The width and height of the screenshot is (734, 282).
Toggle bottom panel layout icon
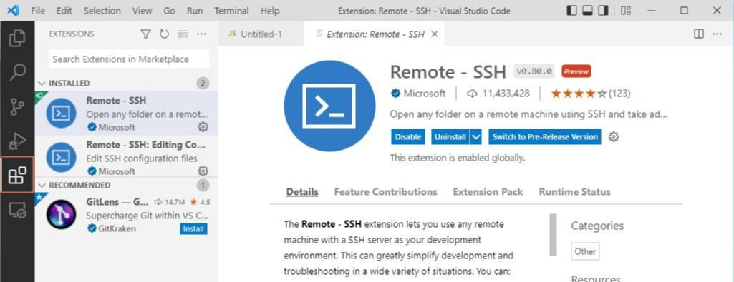(587, 10)
